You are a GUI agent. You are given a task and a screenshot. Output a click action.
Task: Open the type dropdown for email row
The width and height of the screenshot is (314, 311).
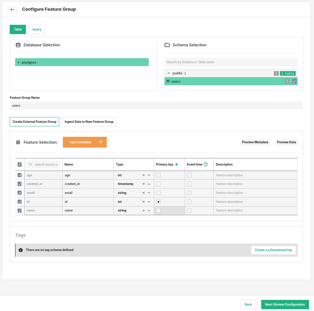(149, 192)
